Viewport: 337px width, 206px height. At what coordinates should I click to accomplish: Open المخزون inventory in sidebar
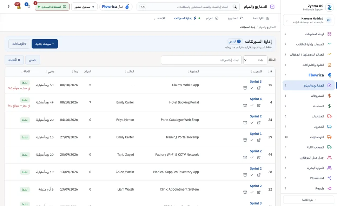[x=309, y=126]
